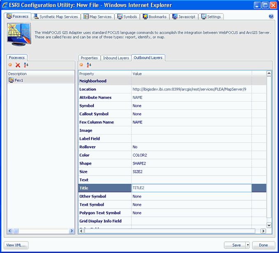Image resolution: width=279 pixels, height=253 pixels.
Task: Maximize the ESRI Configuration Utility window
Action: (265, 5)
